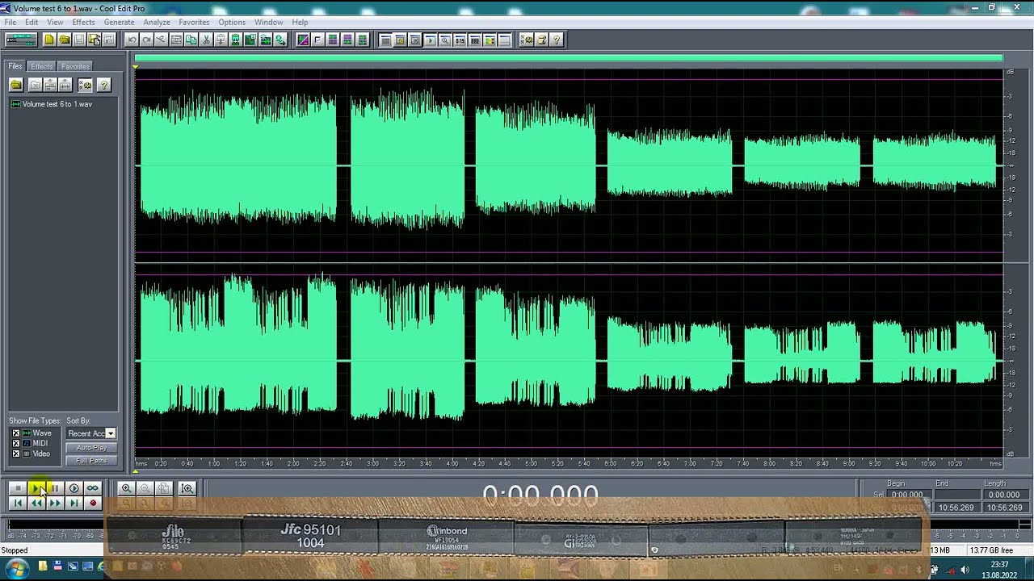This screenshot has height=581, width=1034.
Task: Click the Zoom Out horizontally magnifier
Action: (145, 488)
